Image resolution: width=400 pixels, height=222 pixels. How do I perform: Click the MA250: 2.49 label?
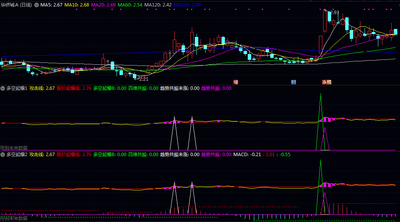coord(187,5)
